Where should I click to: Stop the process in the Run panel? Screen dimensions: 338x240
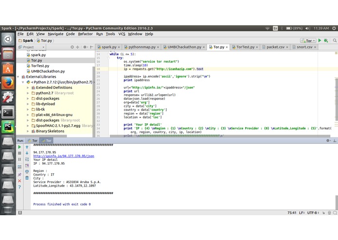[x=19, y=153]
